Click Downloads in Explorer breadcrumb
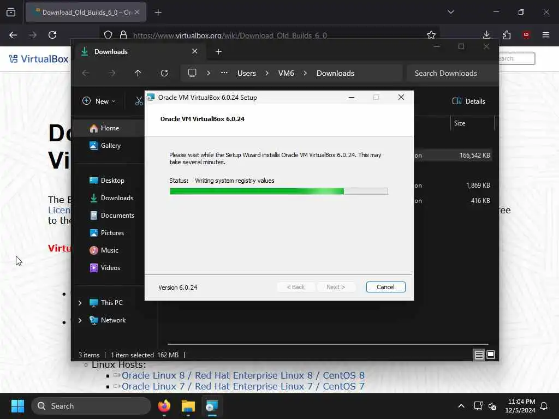Viewport: 559px width, 419px height. (335, 73)
